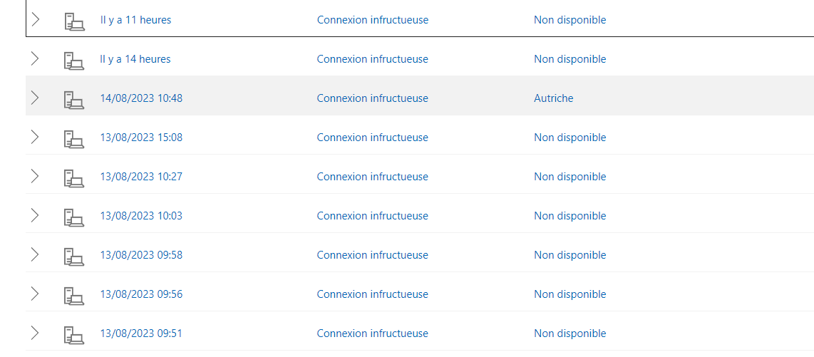Image resolution: width=814 pixels, height=357 pixels.
Task: Expand the 13/08/2023 09:56 activity row
Action: [x=35, y=294]
